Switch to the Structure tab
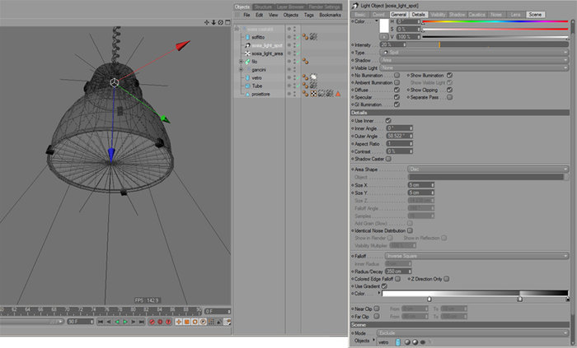This screenshot has width=577, height=348. (263, 7)
